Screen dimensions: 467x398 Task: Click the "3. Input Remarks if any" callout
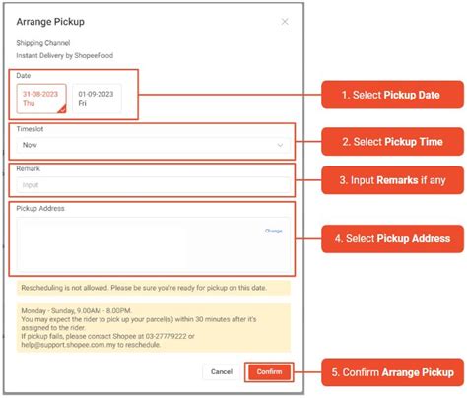pyautogui.click(x=392, y=180)
